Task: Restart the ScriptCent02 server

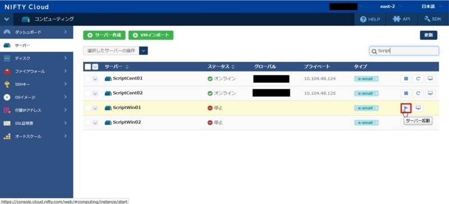Action: pos(418,93)
